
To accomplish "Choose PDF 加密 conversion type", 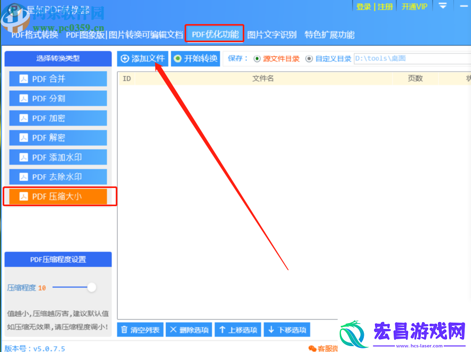I will pyautogui.click(x=58, y=118).
